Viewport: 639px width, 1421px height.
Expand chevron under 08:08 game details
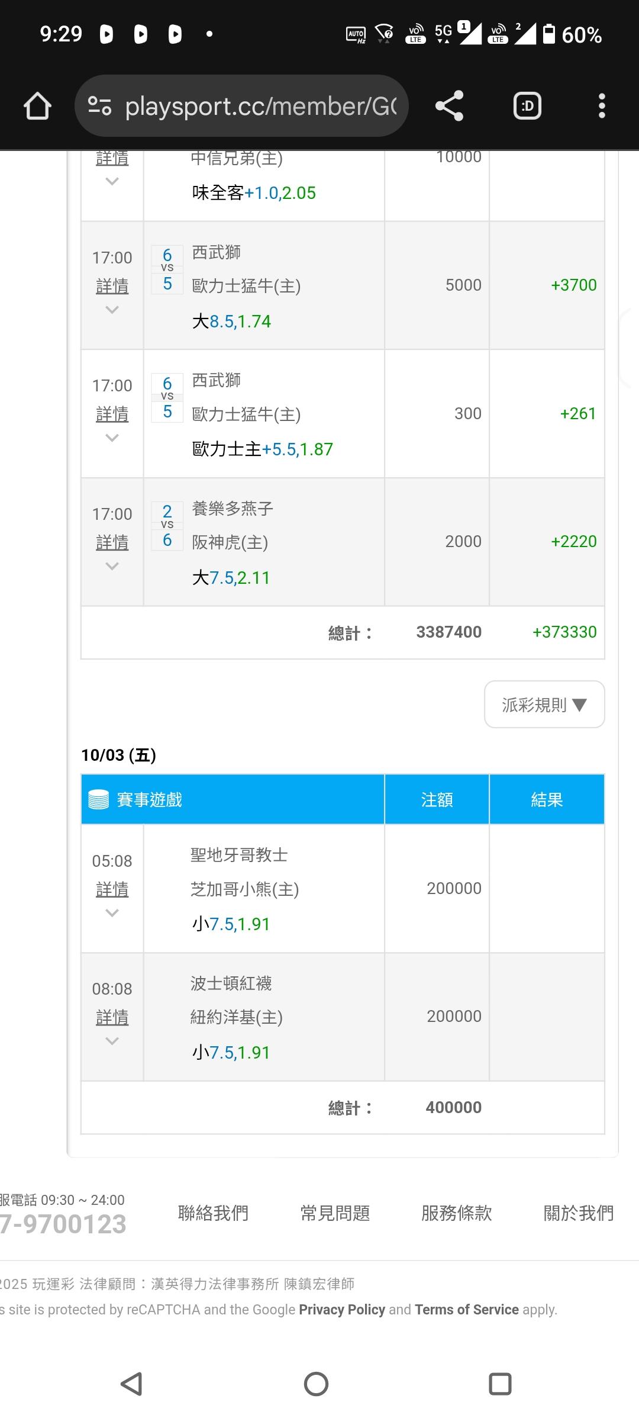(x=112, y=1041)
